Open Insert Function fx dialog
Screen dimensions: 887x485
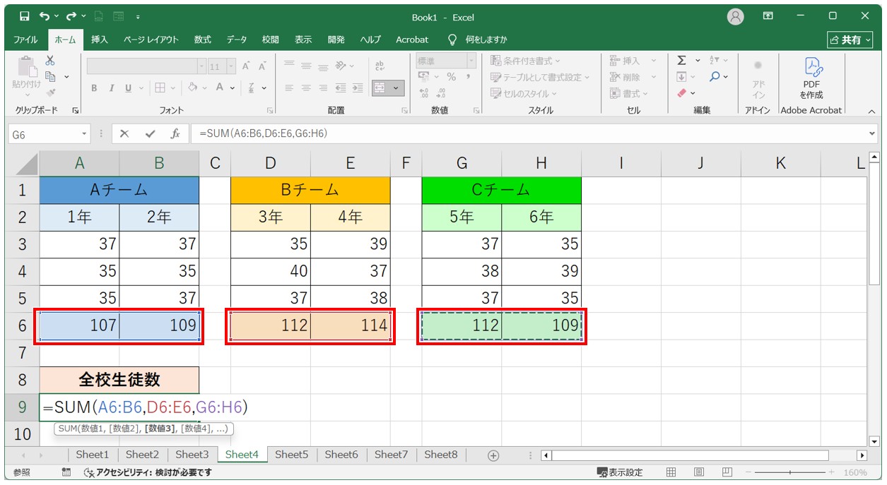(175, 134)
